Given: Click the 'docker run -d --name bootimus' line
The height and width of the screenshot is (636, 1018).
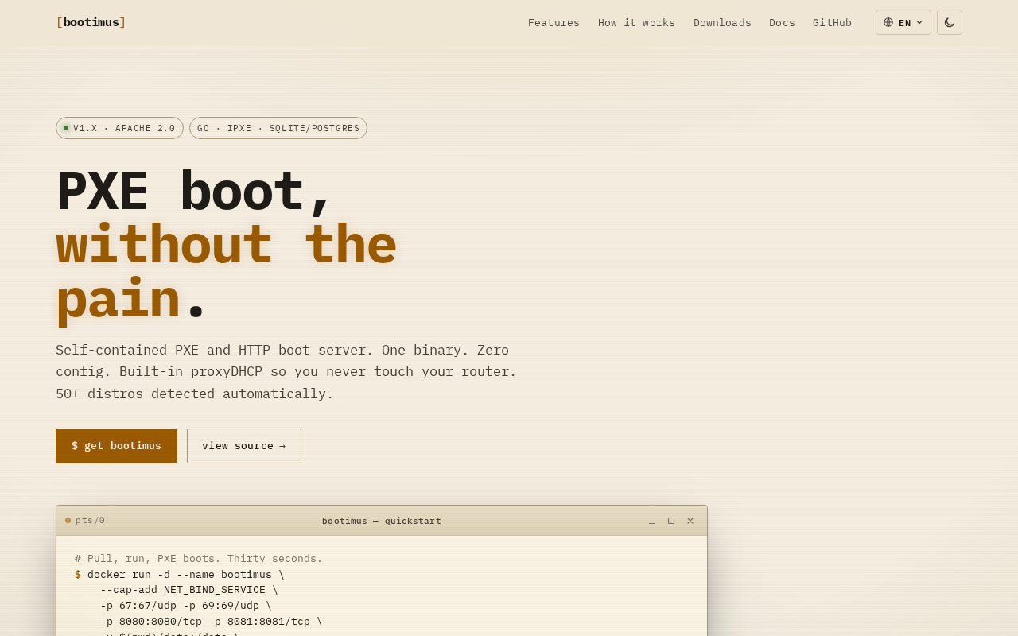Looking at the screenshot, I should click(180, 574).
